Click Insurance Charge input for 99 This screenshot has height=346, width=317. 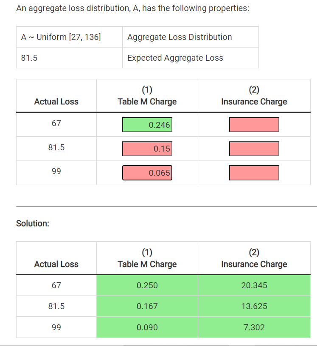click(254, 173)
